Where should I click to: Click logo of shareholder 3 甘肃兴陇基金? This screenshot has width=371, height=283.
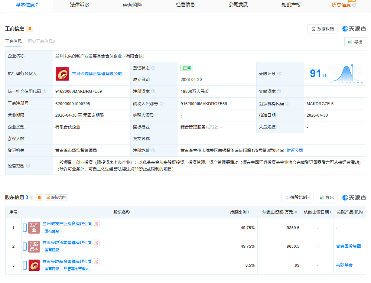coord(34,265)
